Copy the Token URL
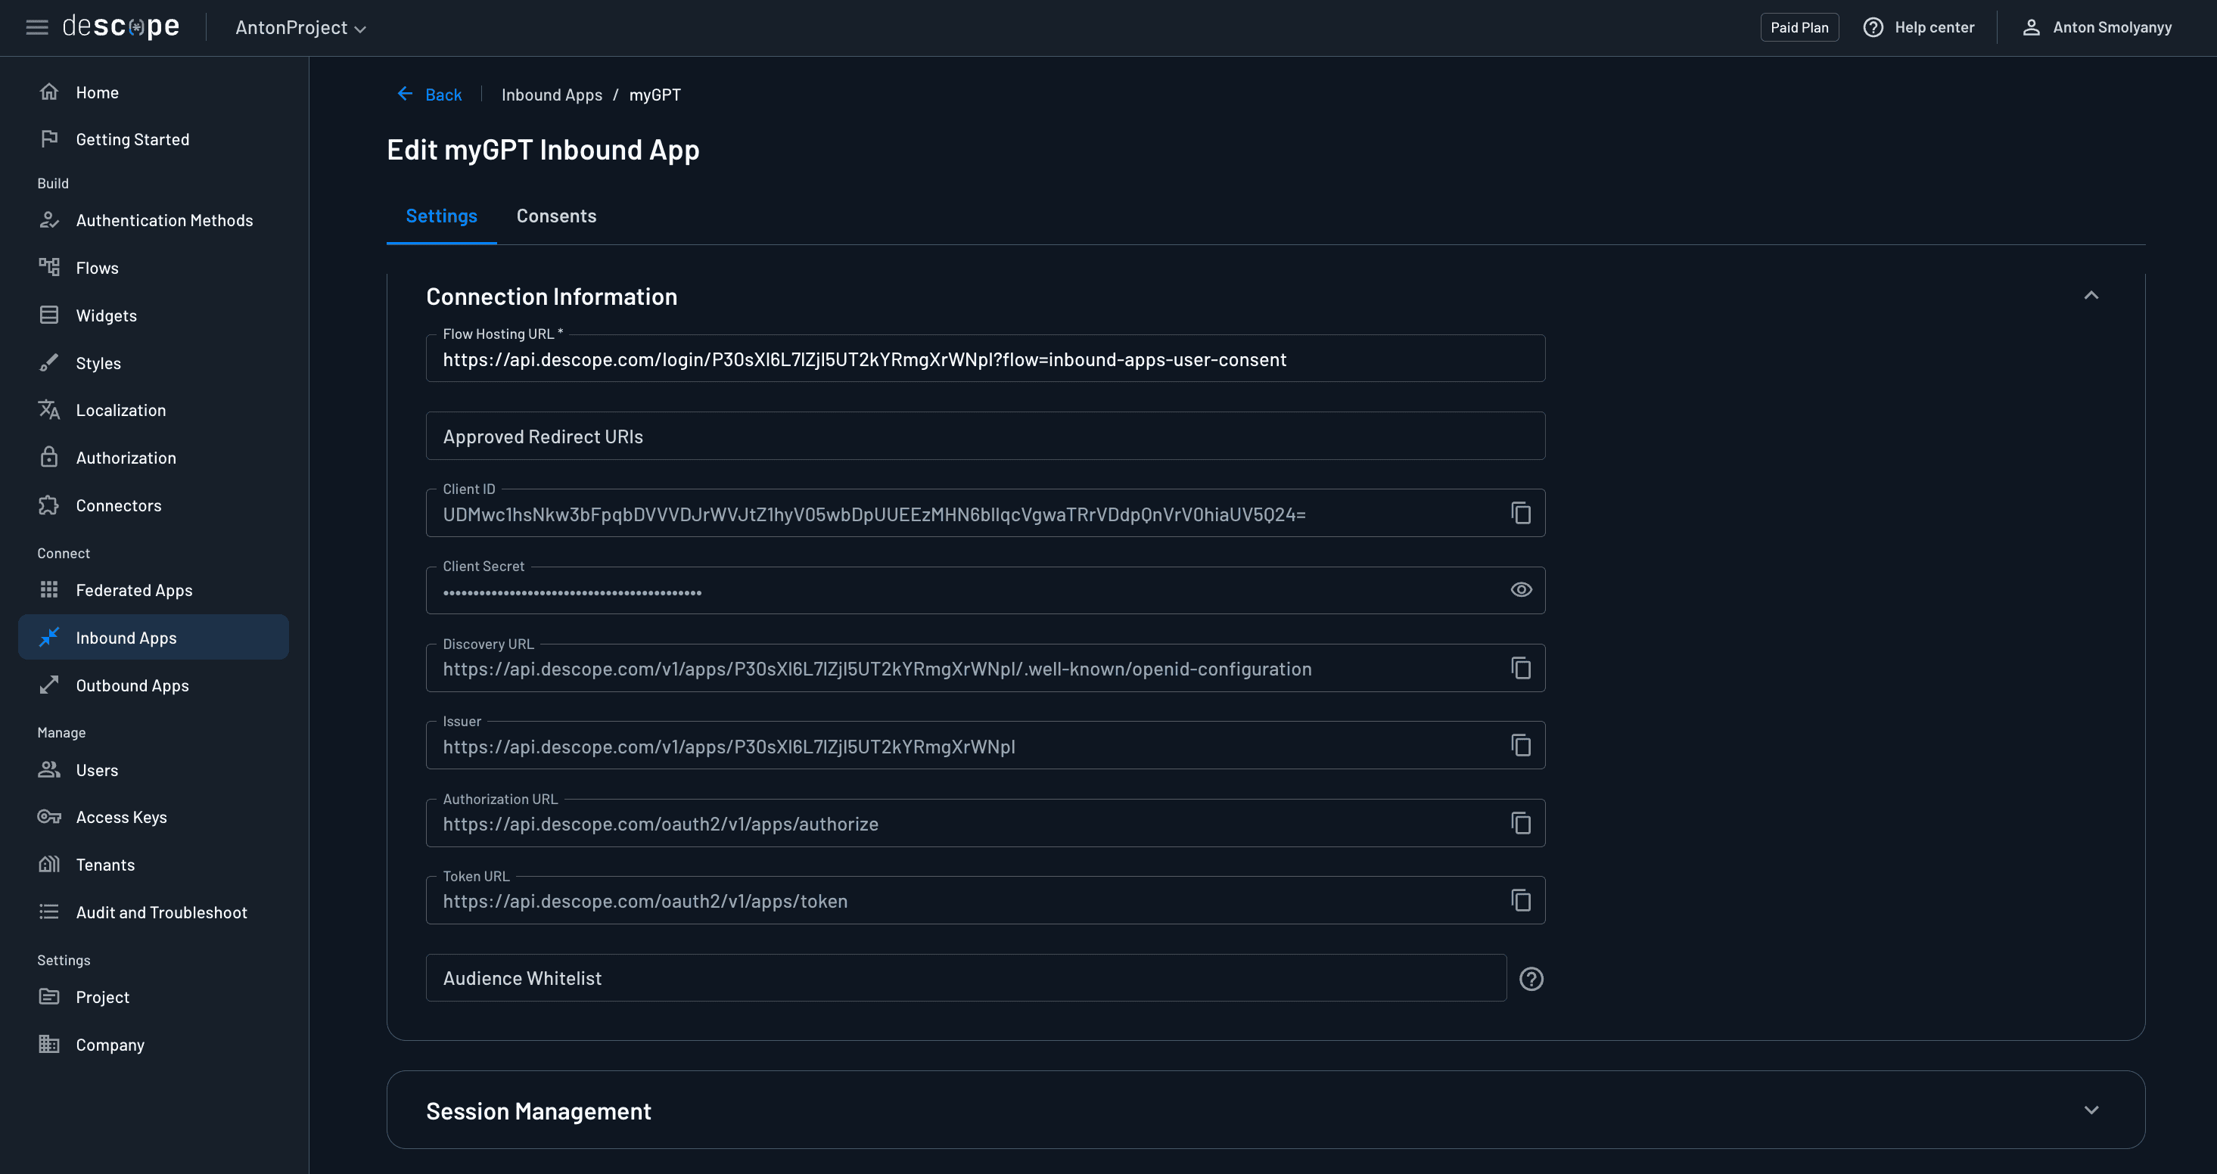 pos(1521,899)
